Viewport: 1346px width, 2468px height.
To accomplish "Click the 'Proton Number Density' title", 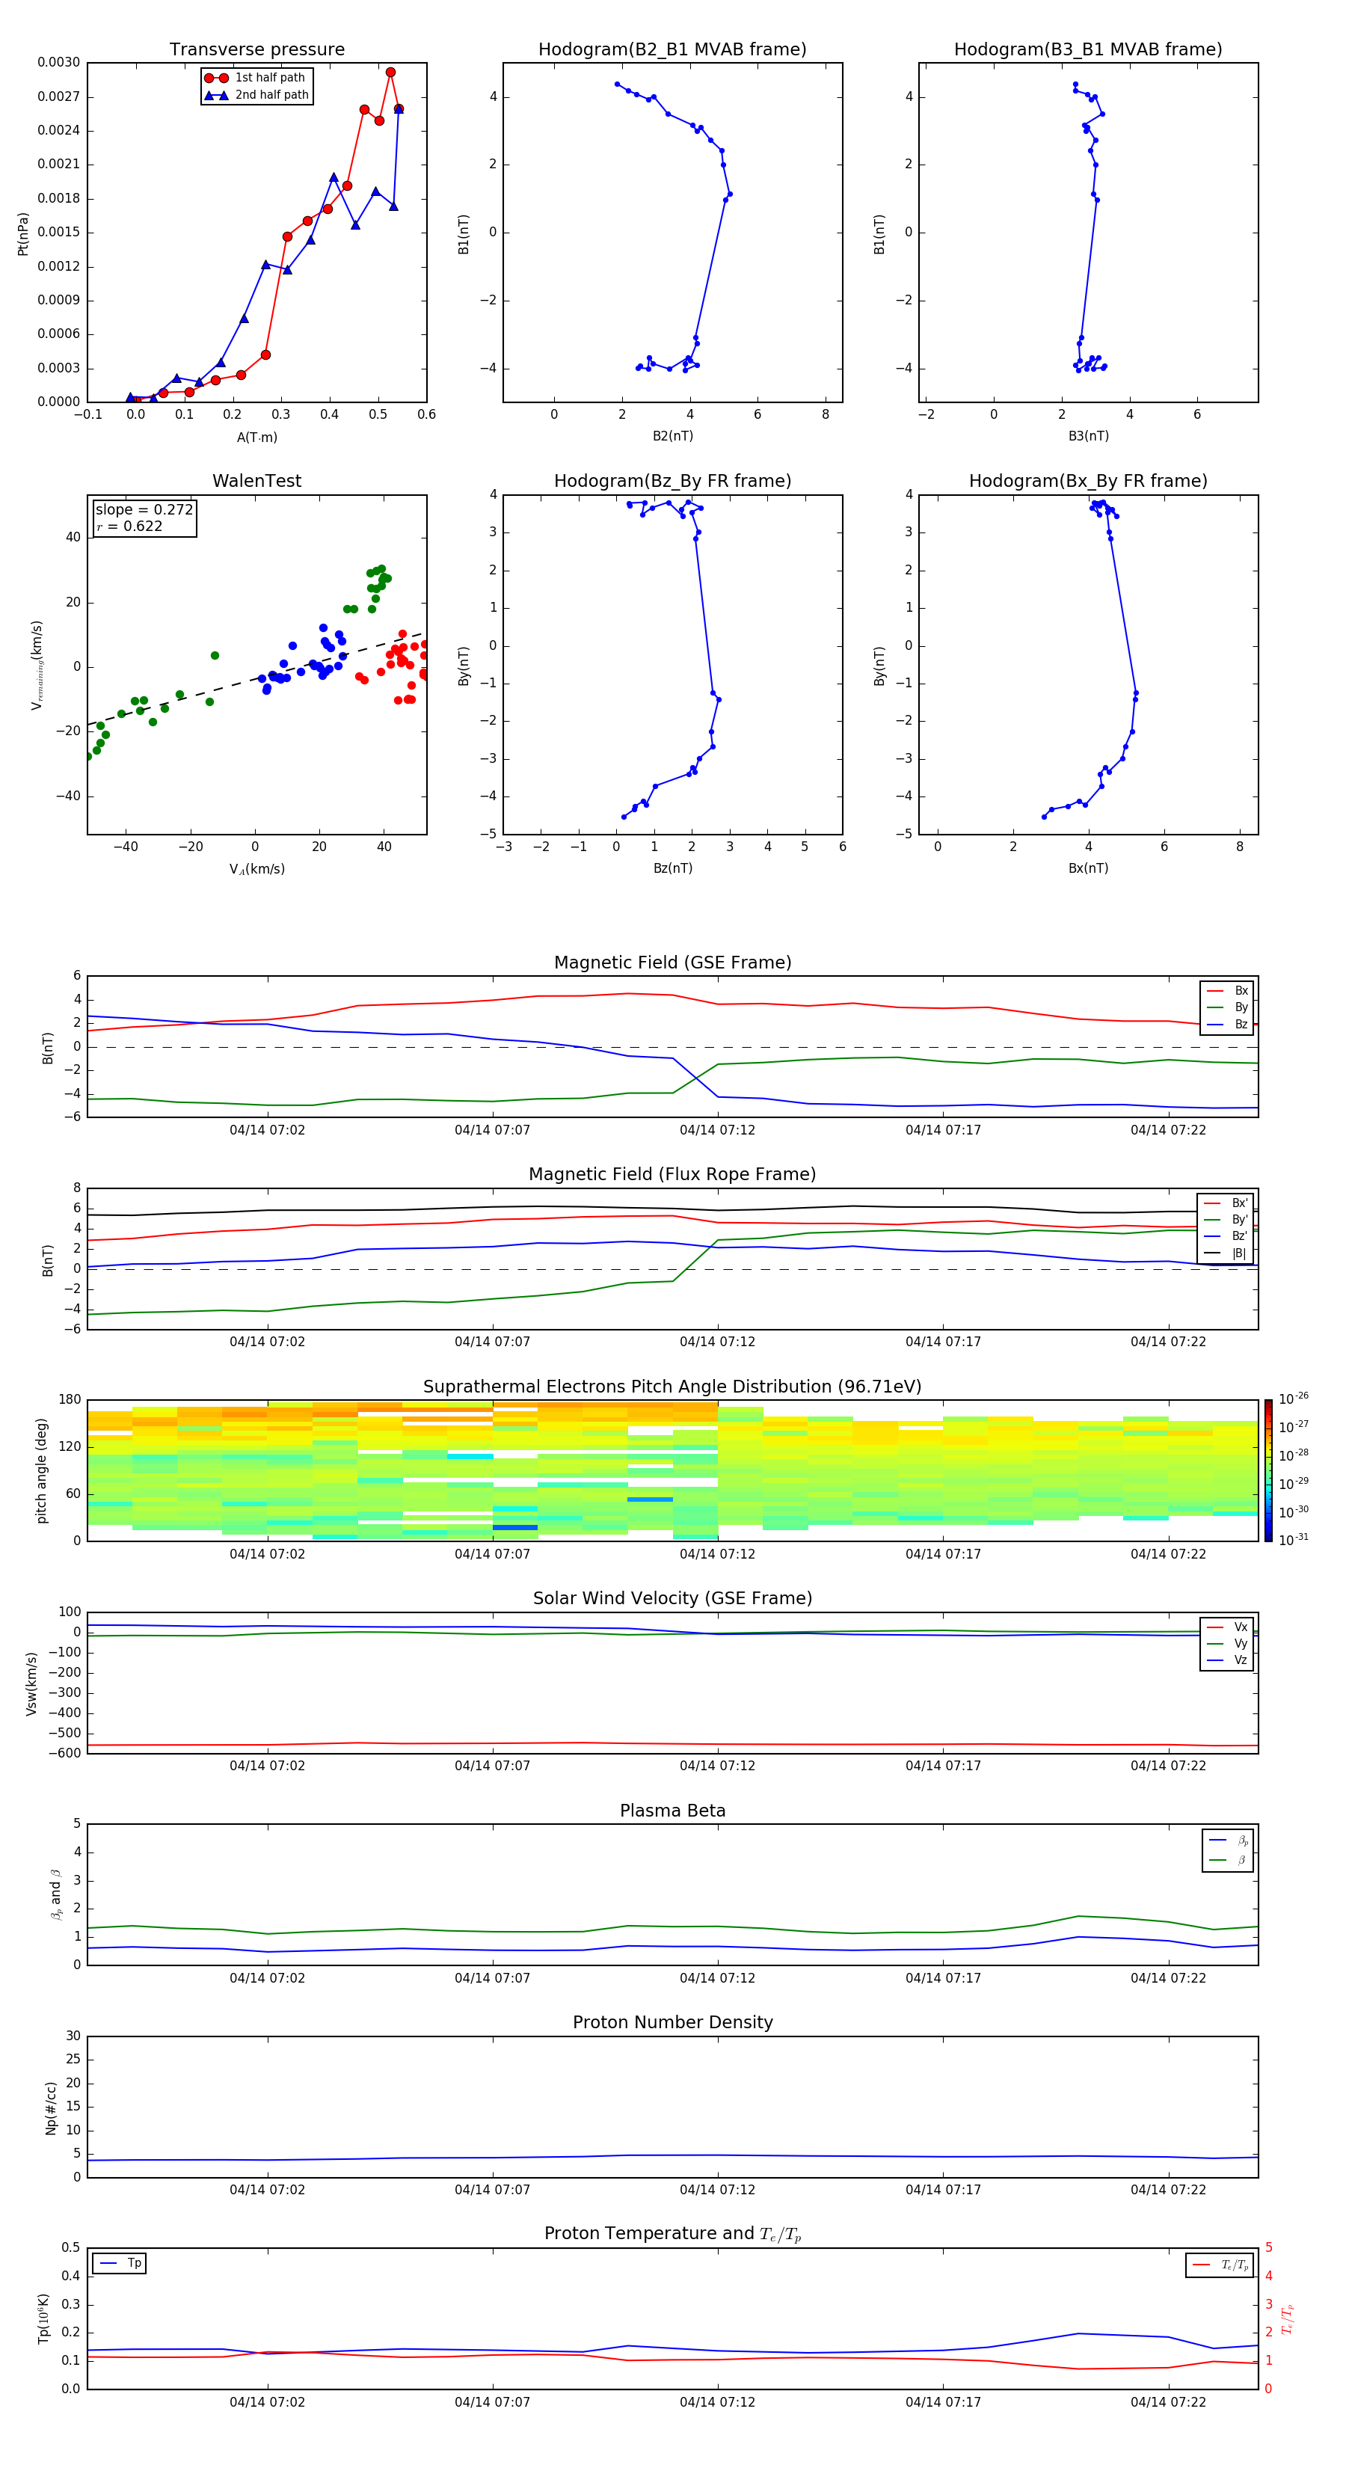I will (x=672, y=2022).
